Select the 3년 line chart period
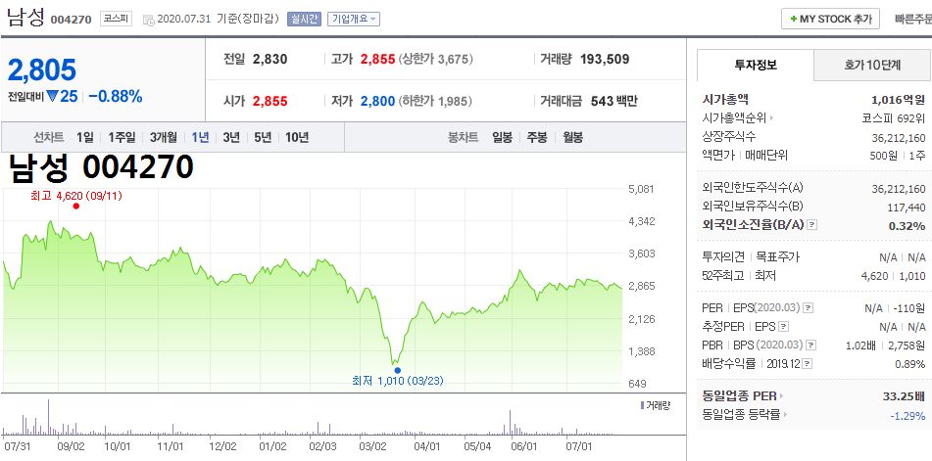Screen dimensions: 932x461 click(x=231, y=138)
